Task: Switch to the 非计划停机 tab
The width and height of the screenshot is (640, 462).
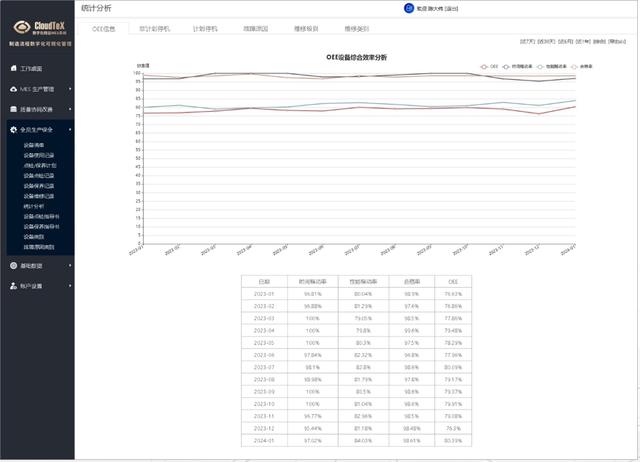Action: pyautogui.click(x=155, y=29)
